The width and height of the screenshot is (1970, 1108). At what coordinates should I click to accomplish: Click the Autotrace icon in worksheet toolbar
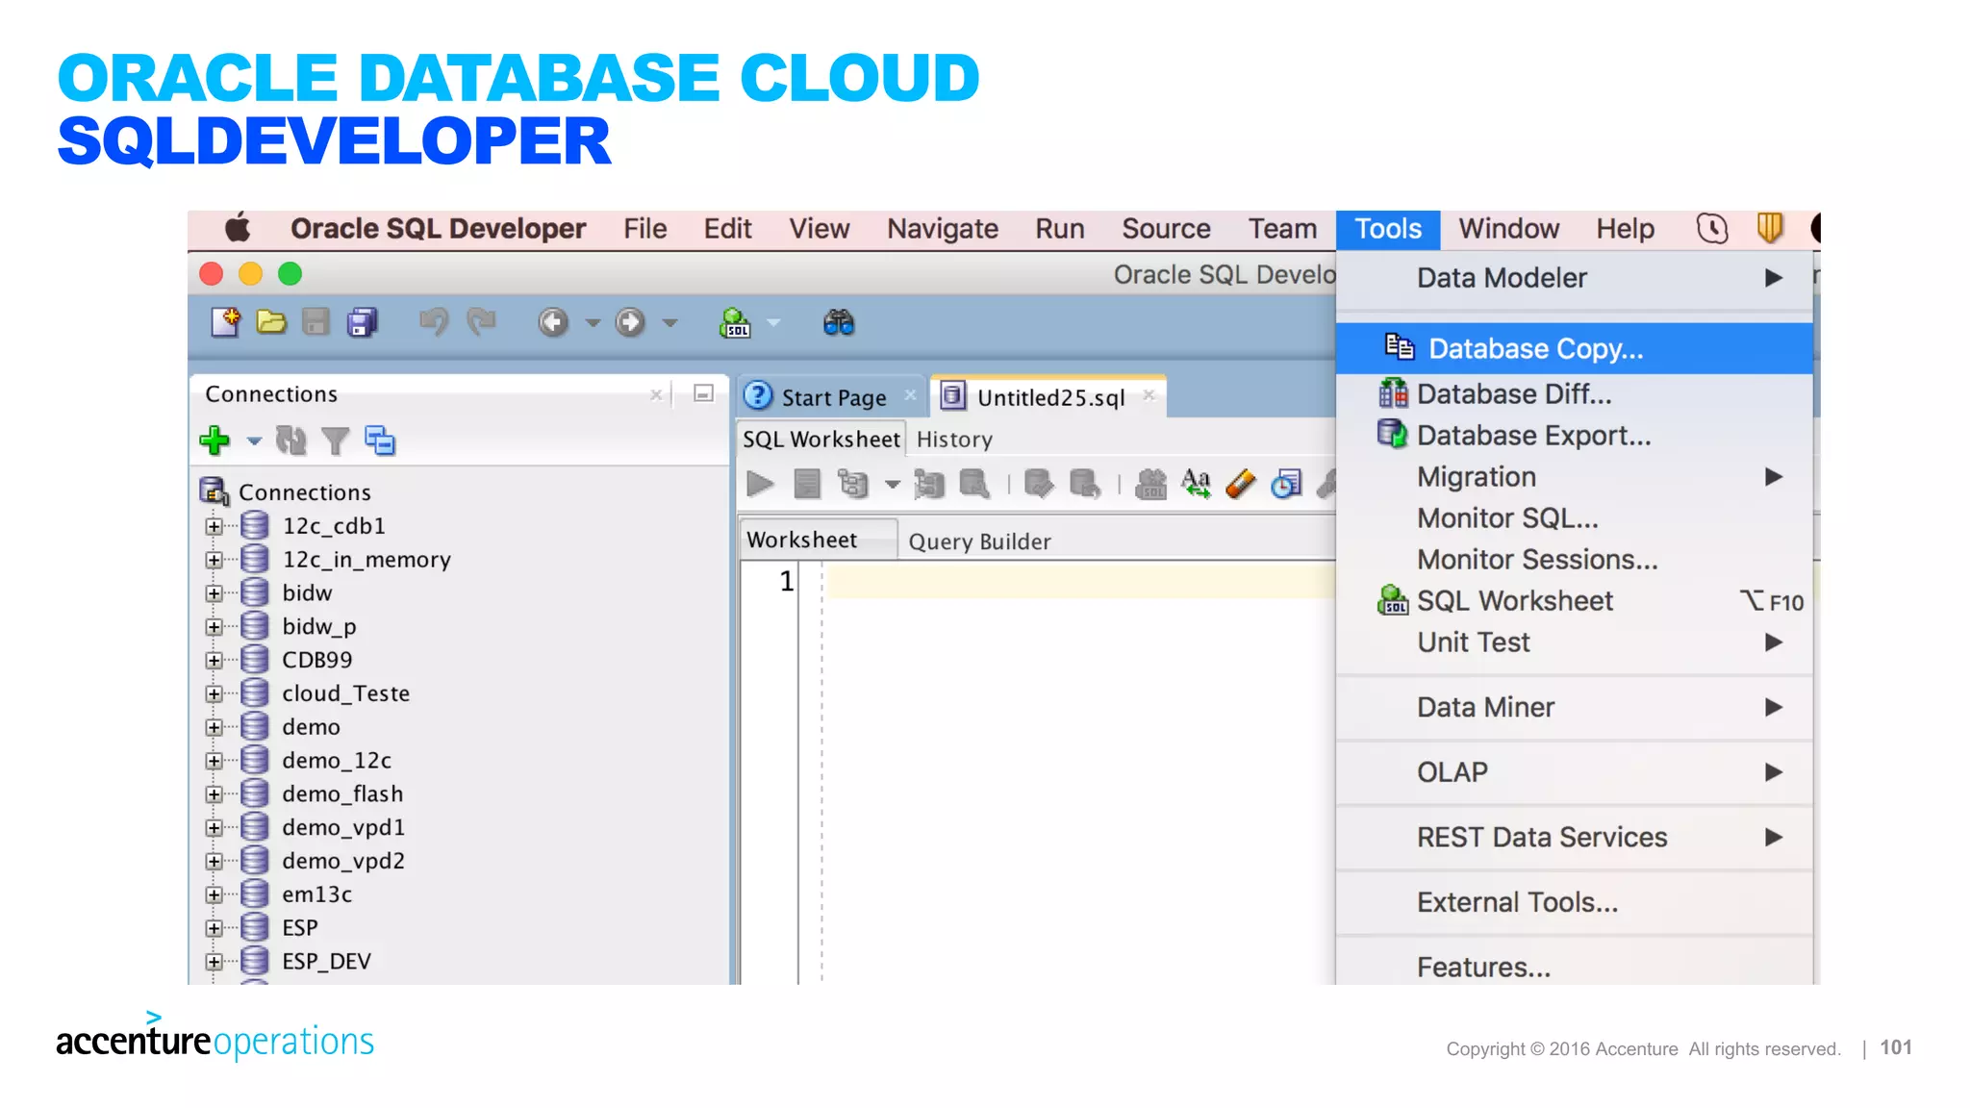tap(928, 484)
